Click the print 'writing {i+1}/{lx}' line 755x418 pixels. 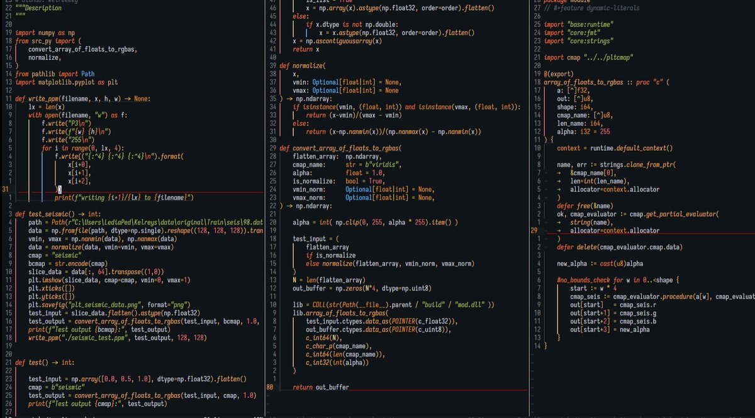123,197
